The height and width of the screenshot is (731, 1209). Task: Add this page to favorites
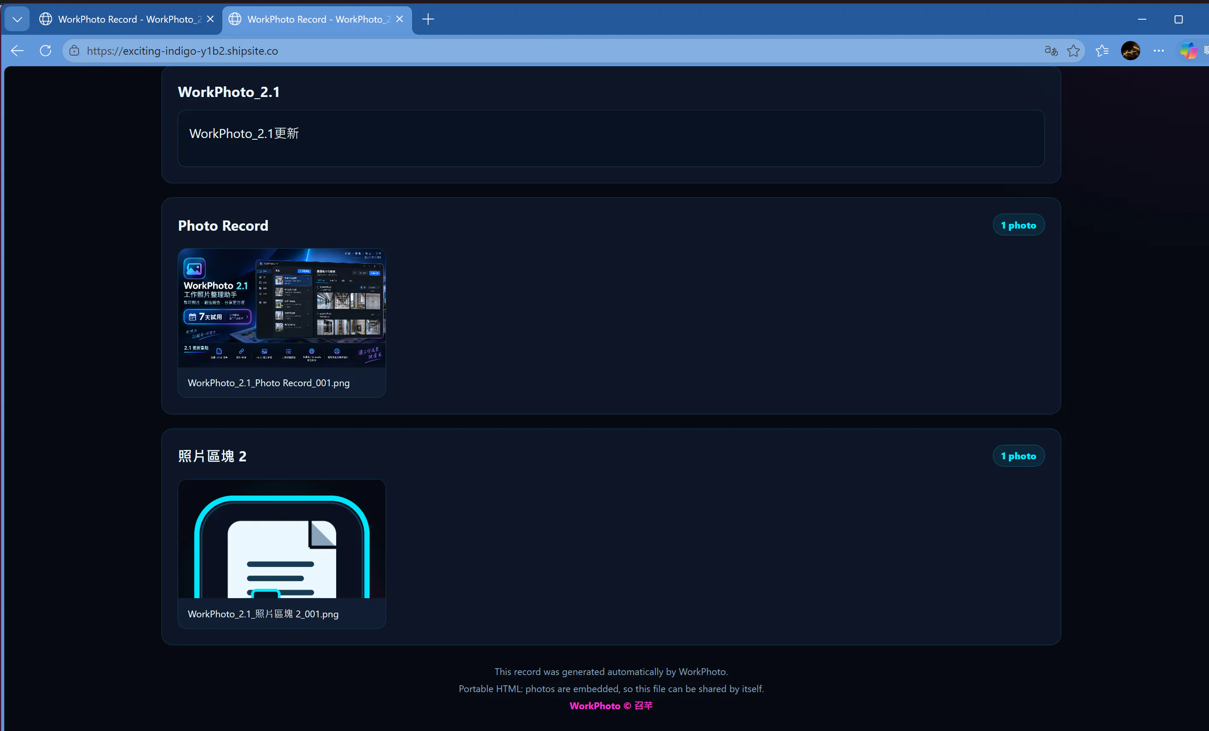pos(1073,50)
